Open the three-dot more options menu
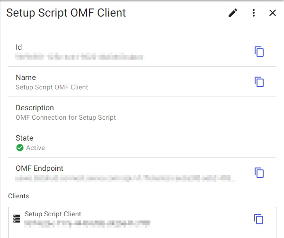The width and height of the screenshot is (284, 238). pos(254,13)
